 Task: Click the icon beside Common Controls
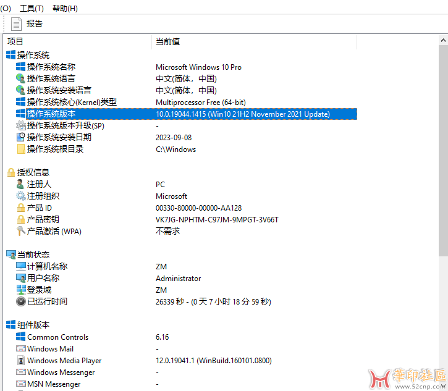20,337
